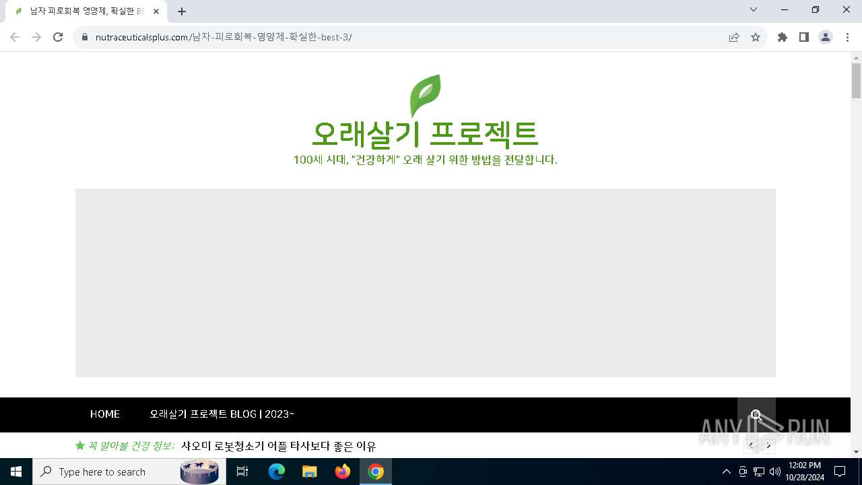This screenshot has width=862, height=485.
Task: Open HOME in the navigation menu
Action: coord(105,414)
